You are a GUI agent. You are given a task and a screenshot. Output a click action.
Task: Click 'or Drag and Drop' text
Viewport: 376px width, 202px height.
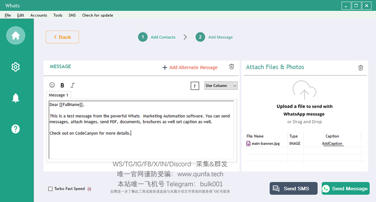[305, 122]
